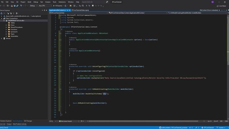Expand the Functions folder
This screenshot has height=129, width=229.
click(6, 29)
